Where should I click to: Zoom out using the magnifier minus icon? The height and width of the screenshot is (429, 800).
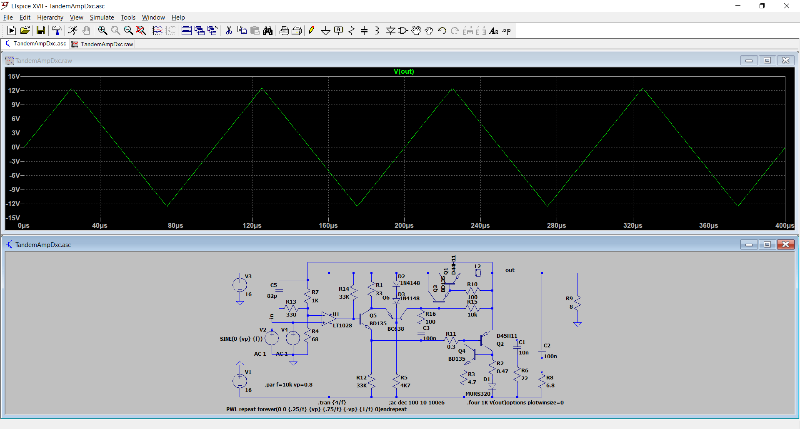coord(128,30)
